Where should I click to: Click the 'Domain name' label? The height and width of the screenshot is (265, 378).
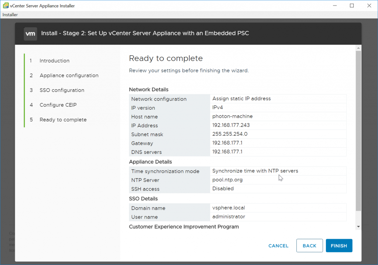(x=148, y=208)
